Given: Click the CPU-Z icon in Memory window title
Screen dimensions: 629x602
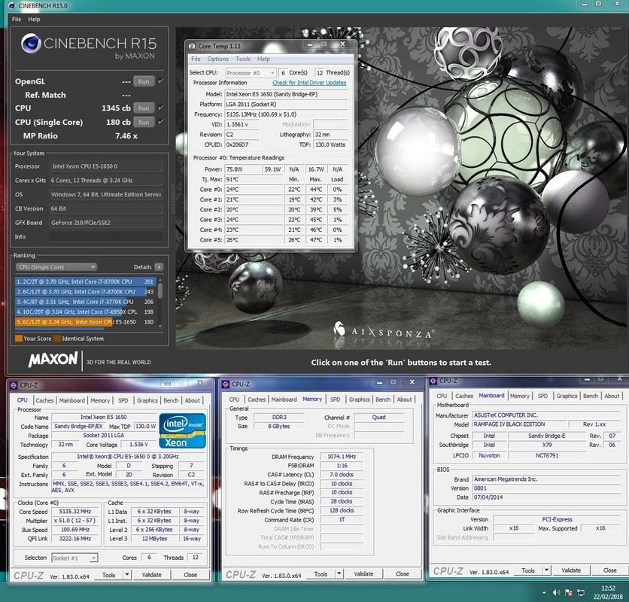Looking at the screenshot, I should 226,384.
